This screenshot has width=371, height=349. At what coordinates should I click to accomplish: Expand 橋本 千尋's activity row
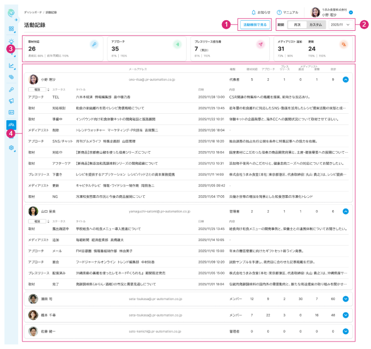pos(345,315)
